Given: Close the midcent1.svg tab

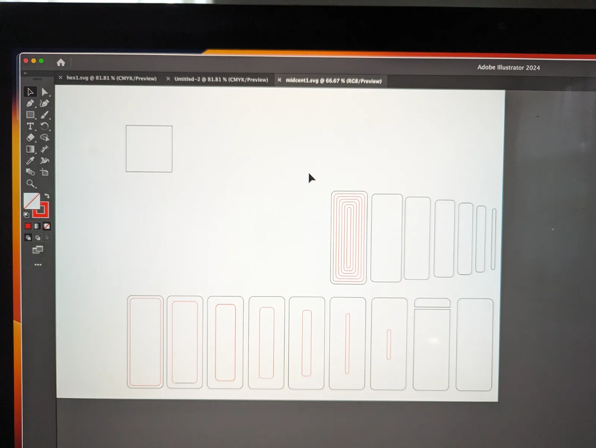Looking at the screenshot, I should pyautogui.click(x=279, y=80).
